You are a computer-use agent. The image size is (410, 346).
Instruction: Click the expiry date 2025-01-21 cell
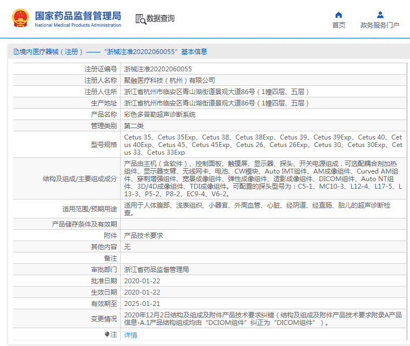coord(142,304)
